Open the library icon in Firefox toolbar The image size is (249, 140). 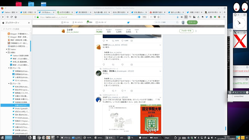coord(182,17)
